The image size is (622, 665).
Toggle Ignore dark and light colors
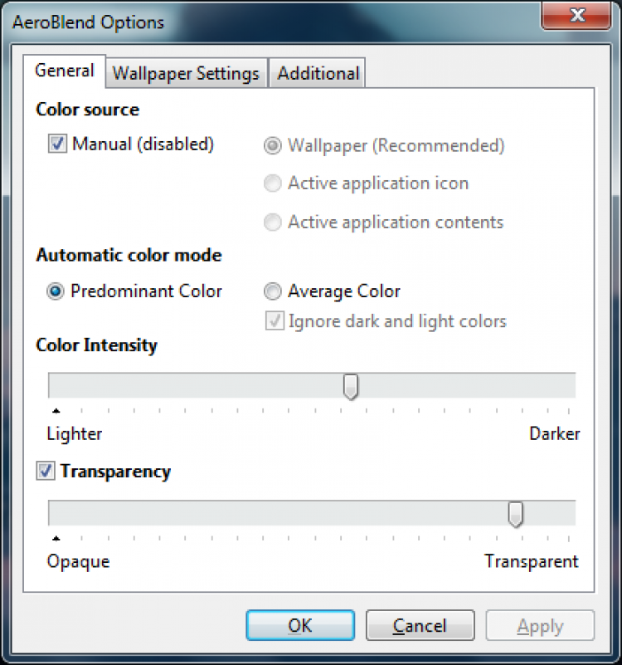[x=272, y=321]
